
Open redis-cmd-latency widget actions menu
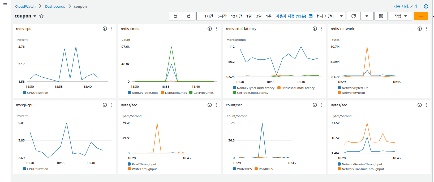322,29
